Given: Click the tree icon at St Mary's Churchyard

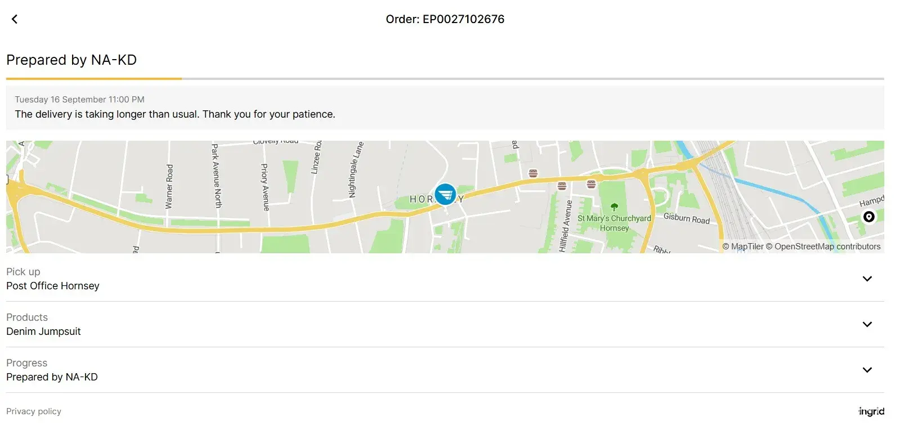Looking at the screenshot, I should click(x=614, y=207).
